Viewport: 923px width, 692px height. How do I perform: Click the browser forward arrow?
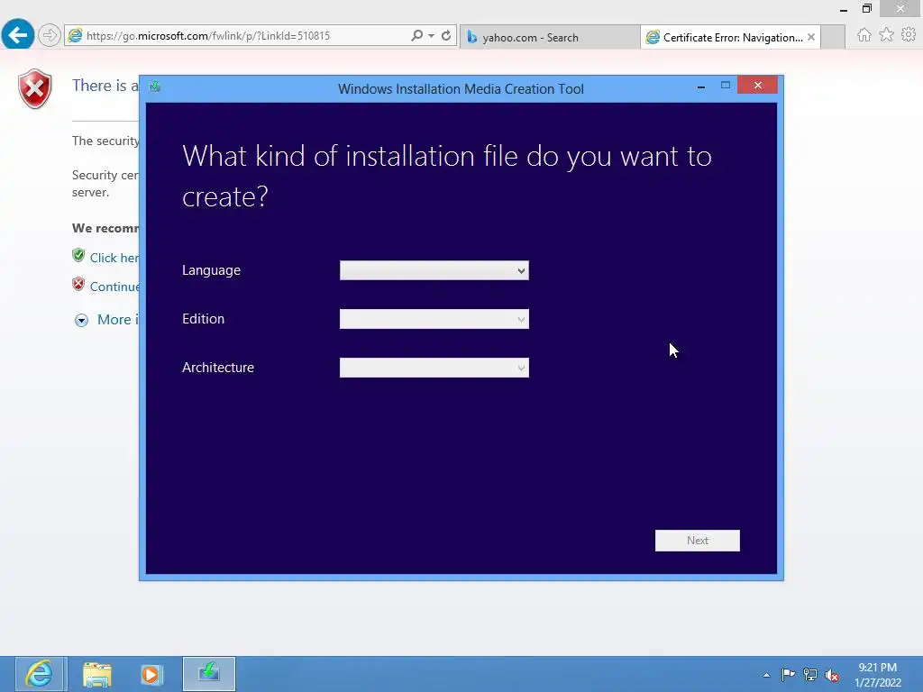click(x=50, y=35)
